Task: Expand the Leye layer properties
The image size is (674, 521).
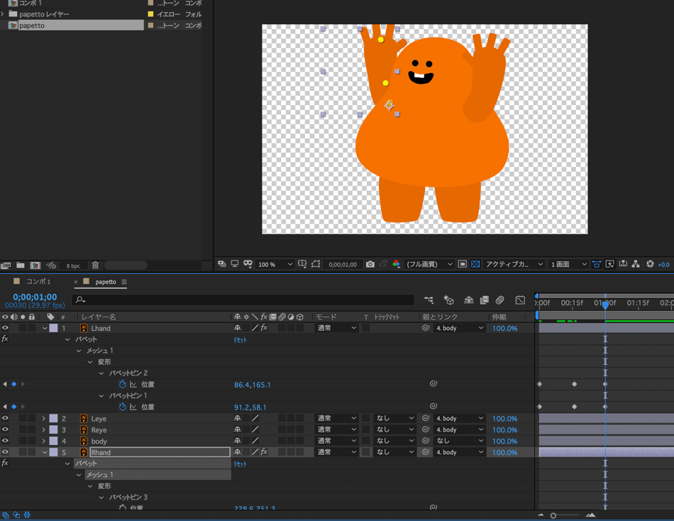Action: (x=44, y=419)
